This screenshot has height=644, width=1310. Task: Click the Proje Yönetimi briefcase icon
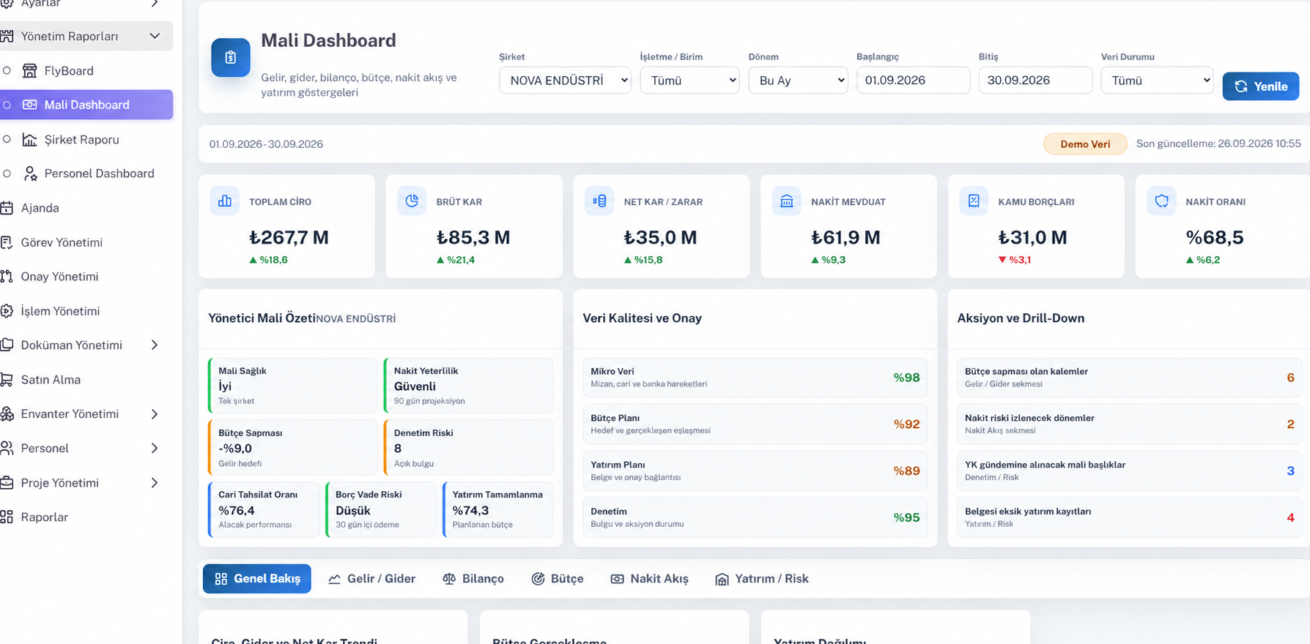pyautogui.click(x=7, y=483)
